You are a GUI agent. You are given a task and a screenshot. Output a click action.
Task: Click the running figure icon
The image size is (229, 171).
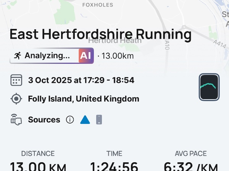coord(17,55)
